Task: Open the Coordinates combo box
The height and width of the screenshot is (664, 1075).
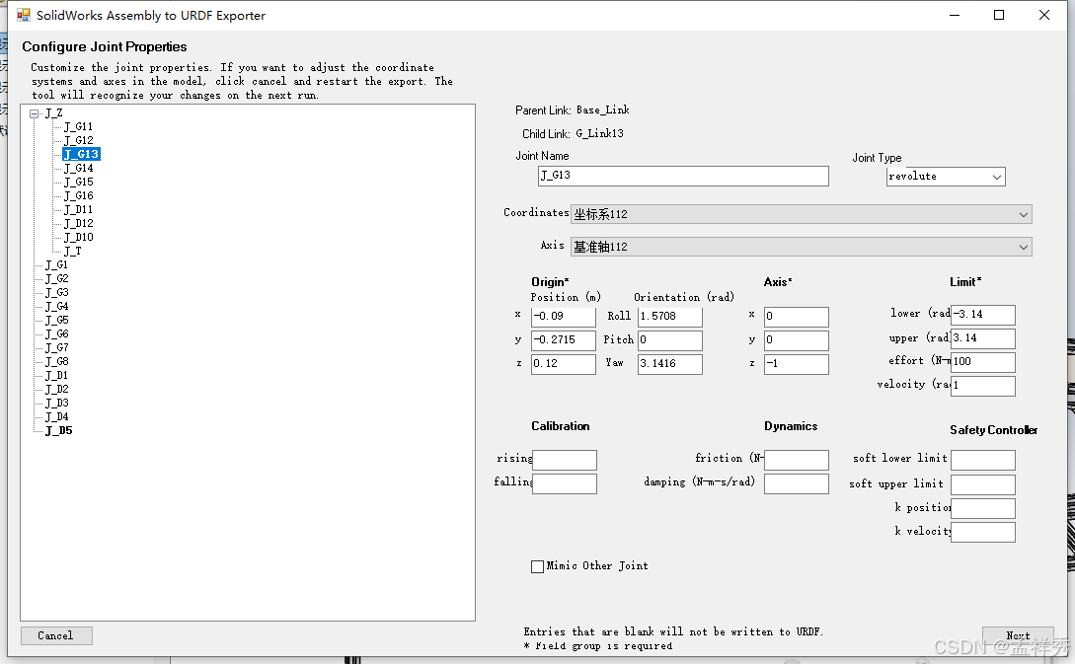Action: coord(801,214)
